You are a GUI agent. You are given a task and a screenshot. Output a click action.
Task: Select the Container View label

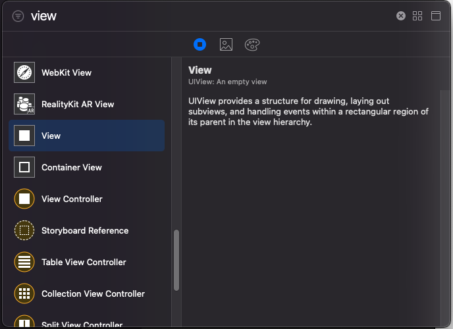(72, 167)
